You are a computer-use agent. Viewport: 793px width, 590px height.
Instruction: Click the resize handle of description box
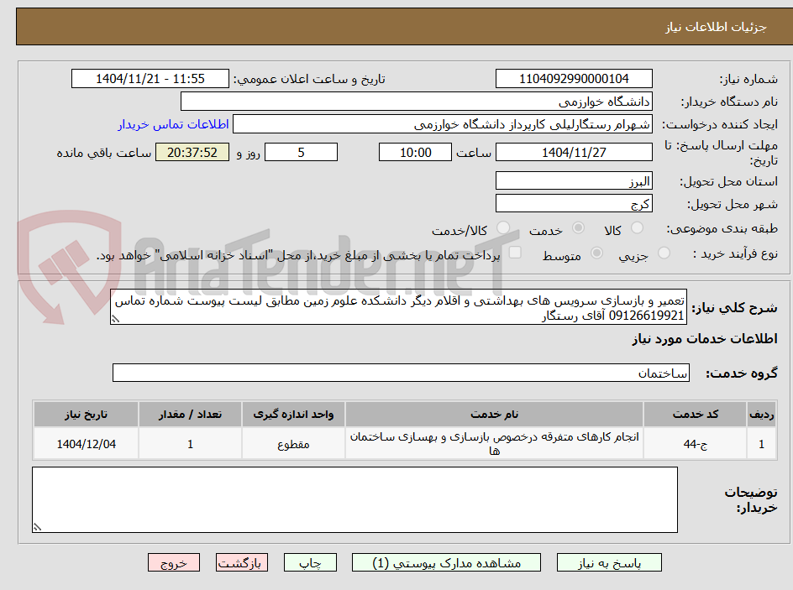115,319
